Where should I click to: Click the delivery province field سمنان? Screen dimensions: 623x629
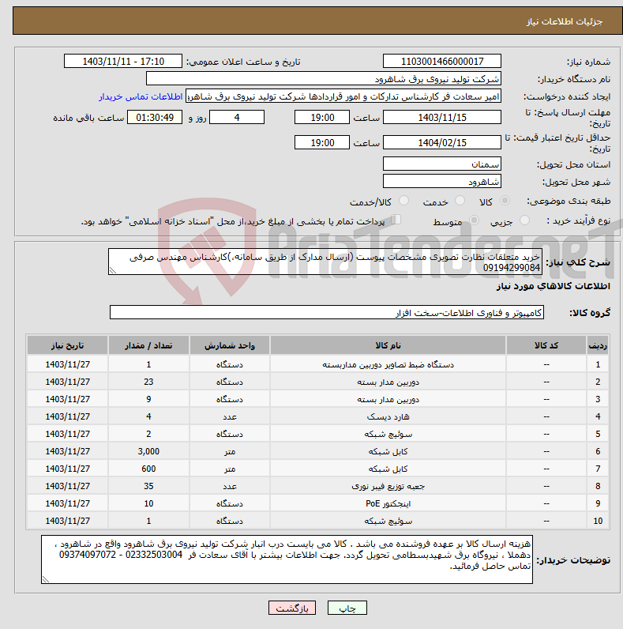tap(442, 164)
